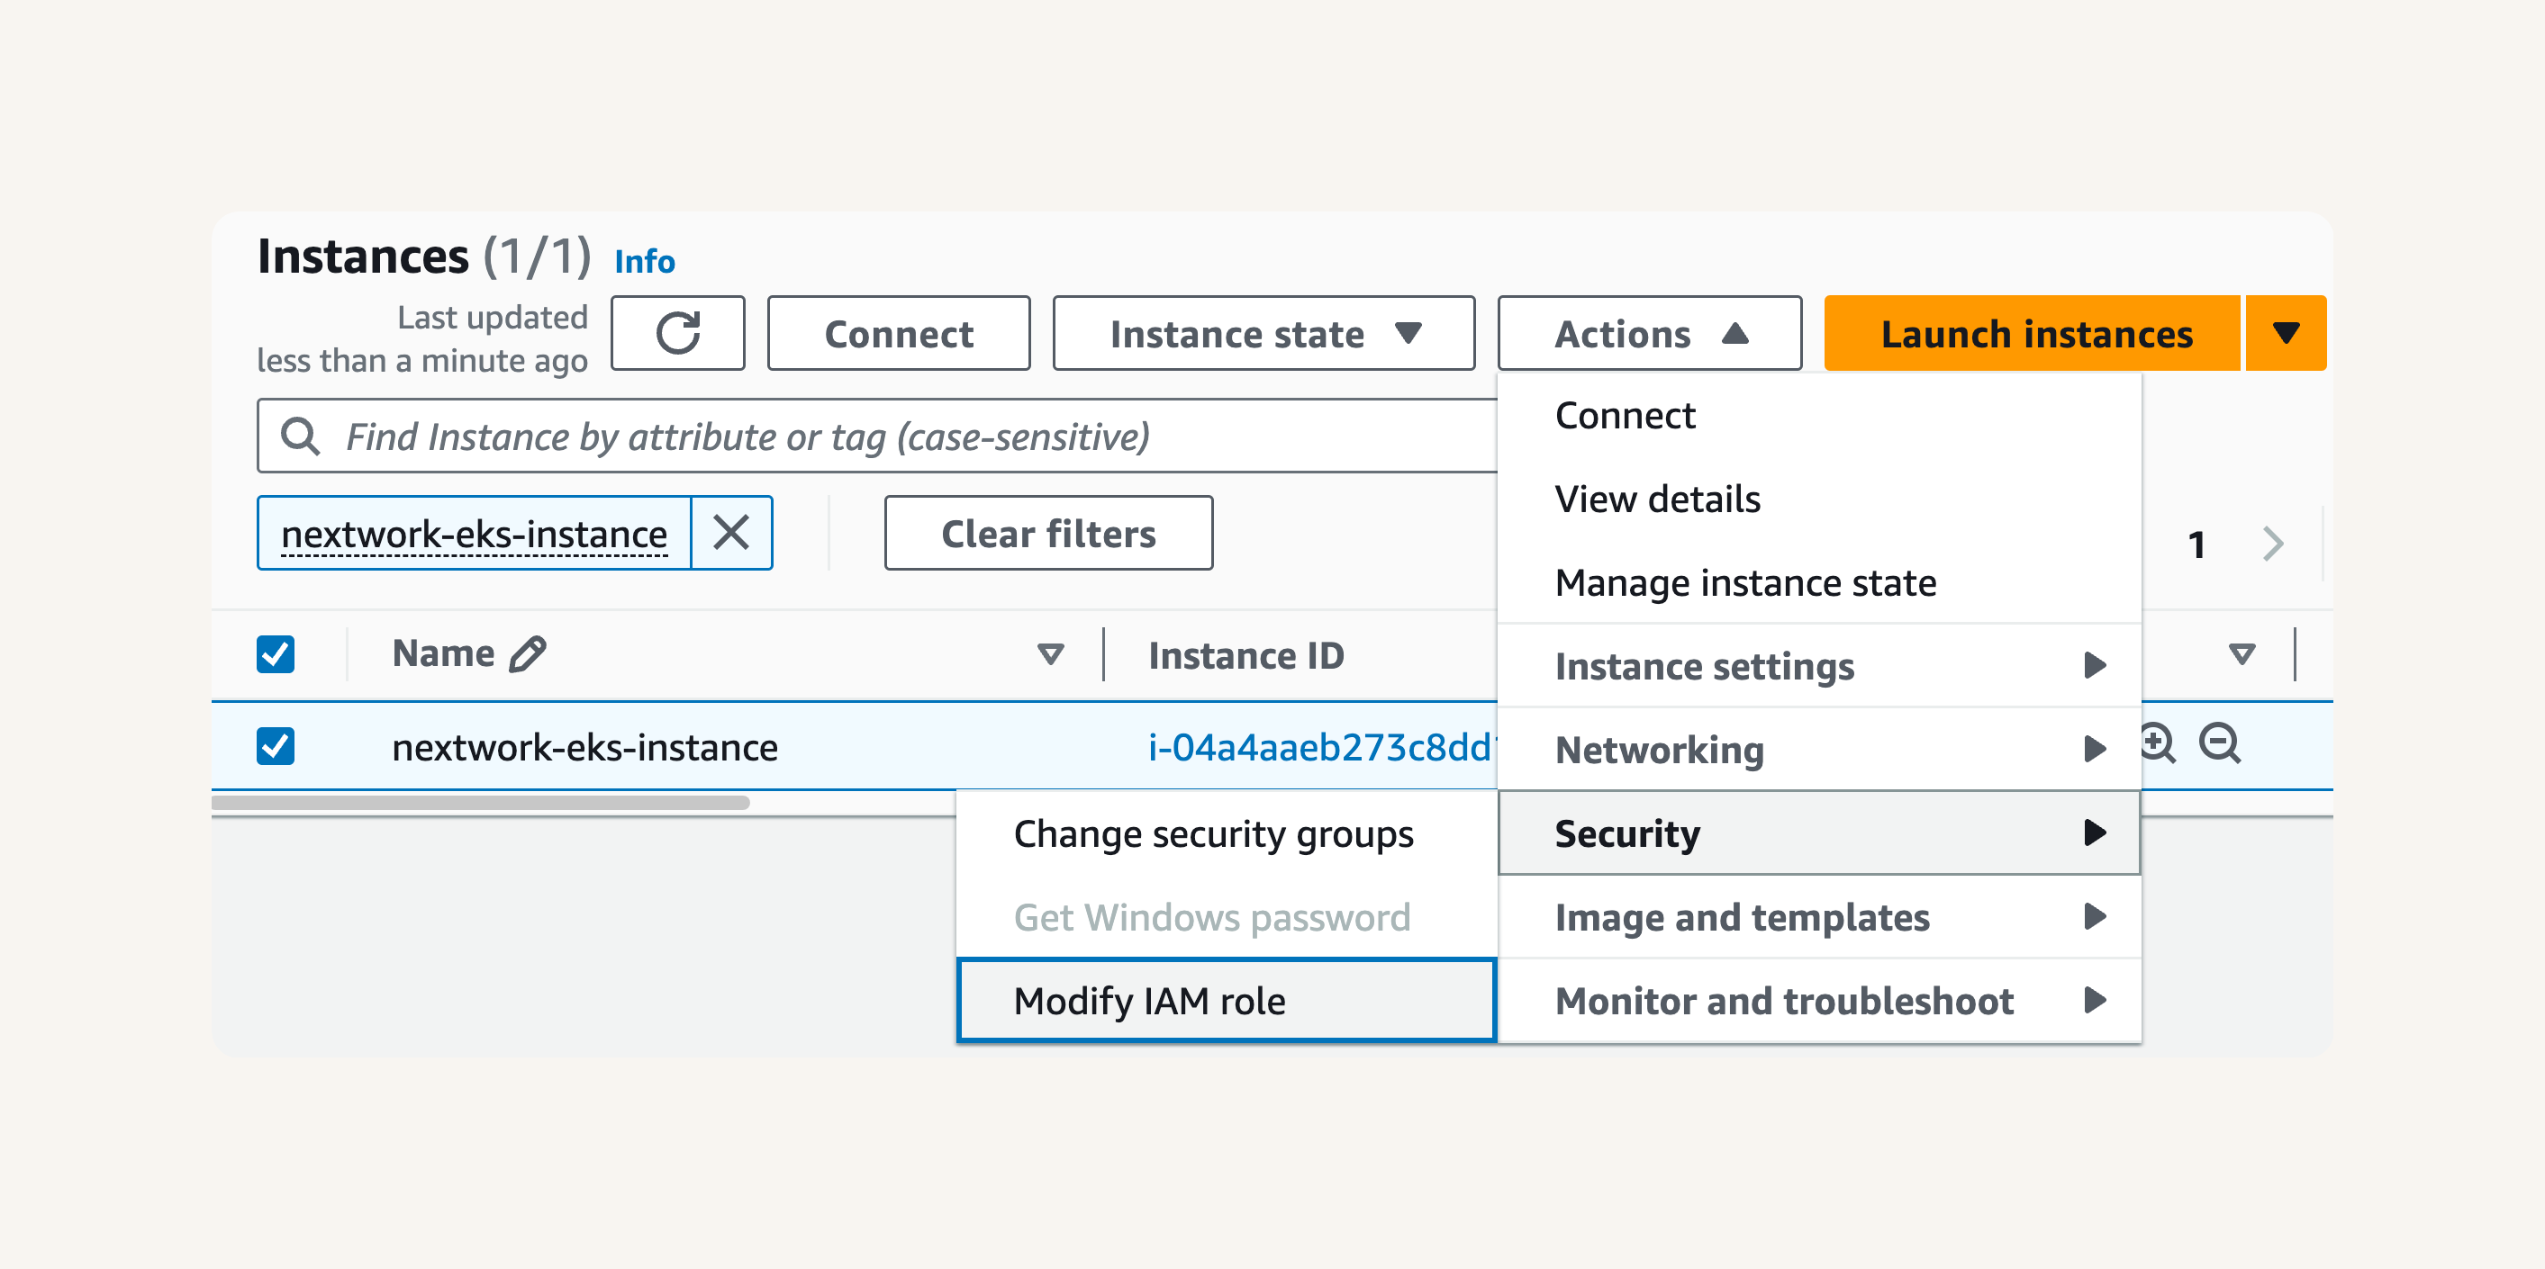Viewport: 2545px width, 1269px height.
Task: Select Connect in the Actions menu
Action: [x=1819, y=416]
